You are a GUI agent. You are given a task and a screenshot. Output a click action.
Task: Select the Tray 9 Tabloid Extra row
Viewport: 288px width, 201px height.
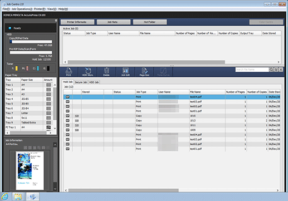click(29, 122)
